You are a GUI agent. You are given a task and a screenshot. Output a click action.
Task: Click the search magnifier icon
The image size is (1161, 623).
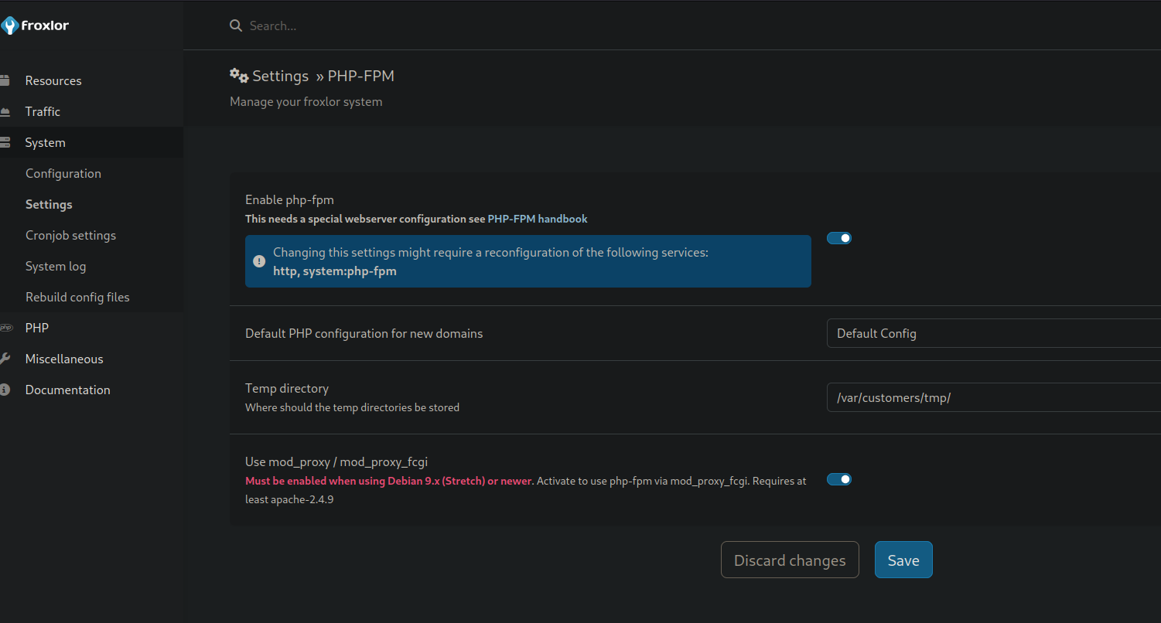236,26
